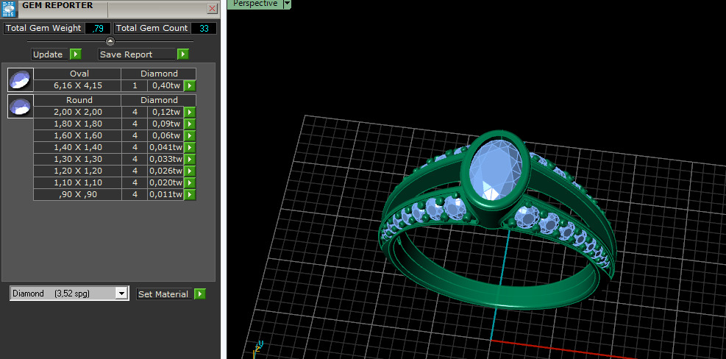Viewport: 726px width, 359px height.
Task: Click quantity 1 in the Oval row
Action: click(135, 85)
